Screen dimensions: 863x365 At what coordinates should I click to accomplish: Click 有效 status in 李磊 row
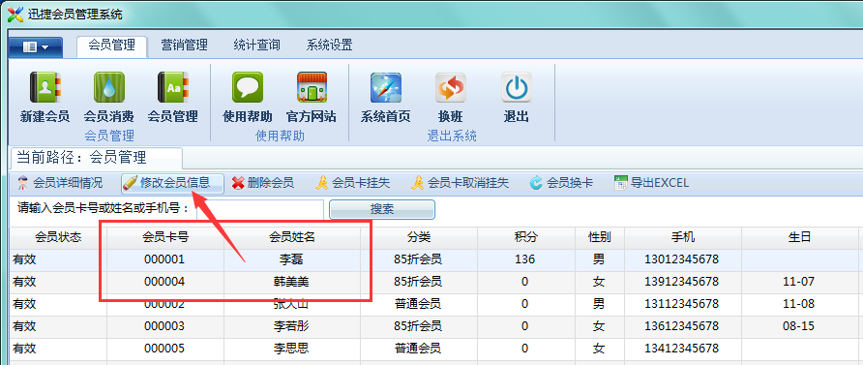(x=24, y=259)
